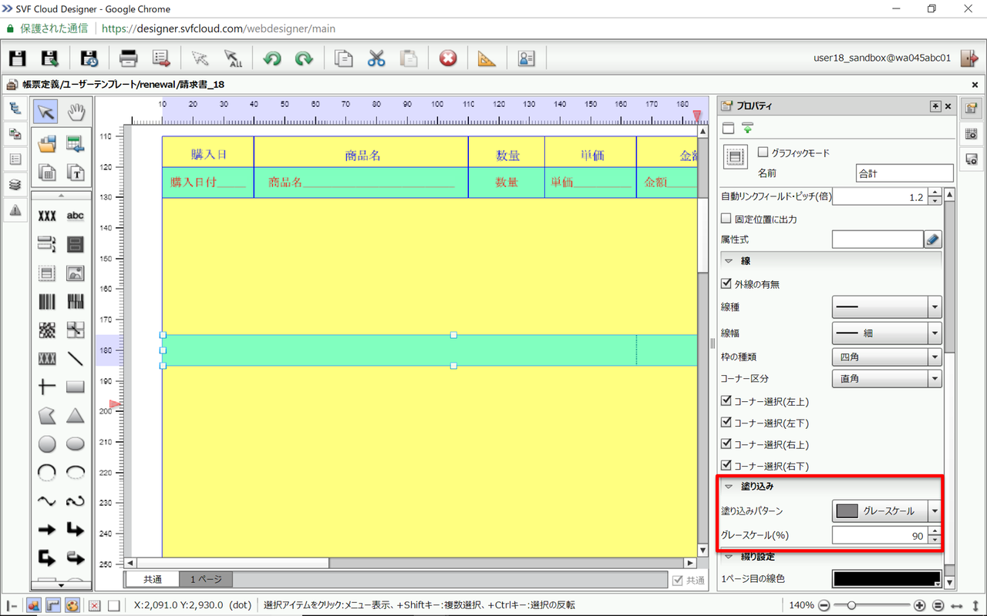The width and height of the screenshot is (987, 616).
Task: Click the zoom out minus button
Action: point(824,605)
